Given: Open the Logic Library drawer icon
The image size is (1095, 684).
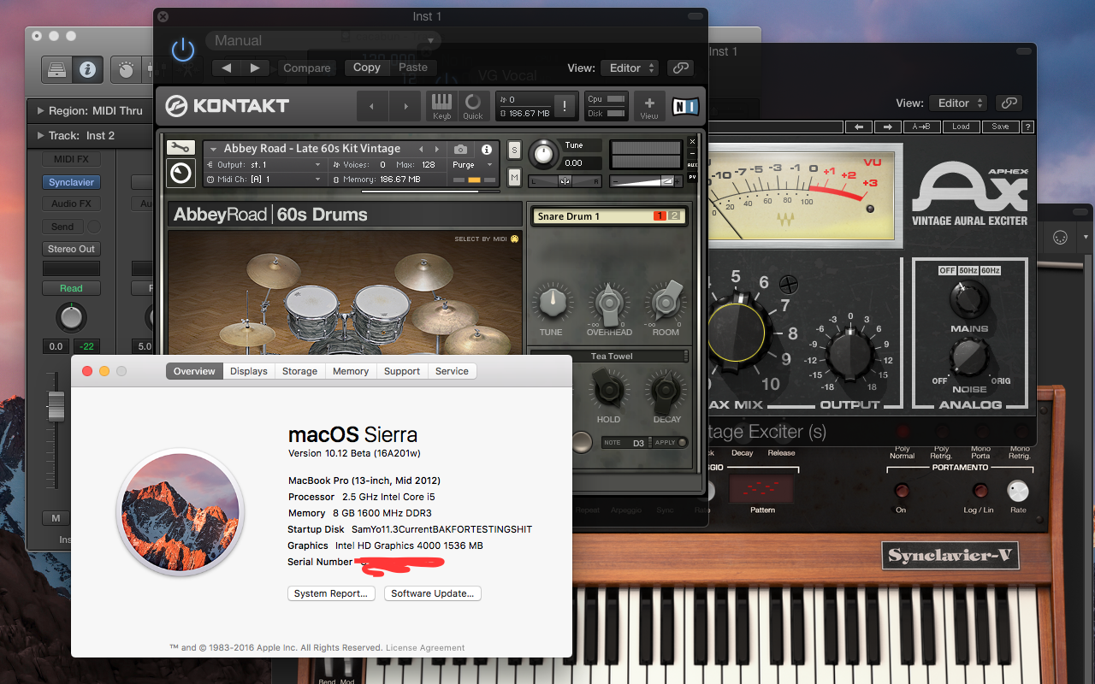Looking at the screenshot, I should (x=56, y=69).
